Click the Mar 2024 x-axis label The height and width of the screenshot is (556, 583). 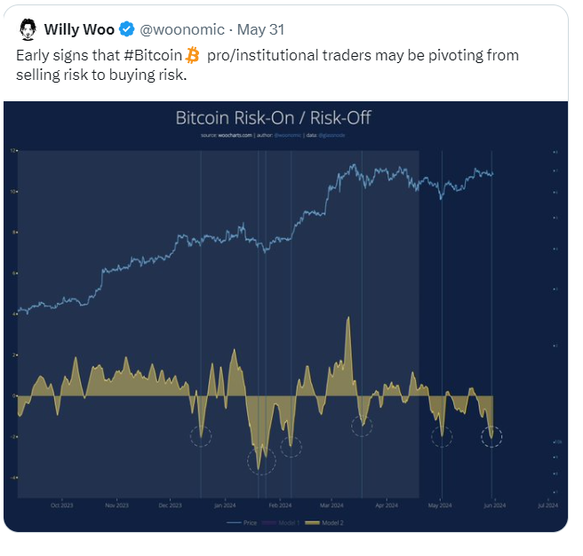pyautogui.click(x=331, y=505)
